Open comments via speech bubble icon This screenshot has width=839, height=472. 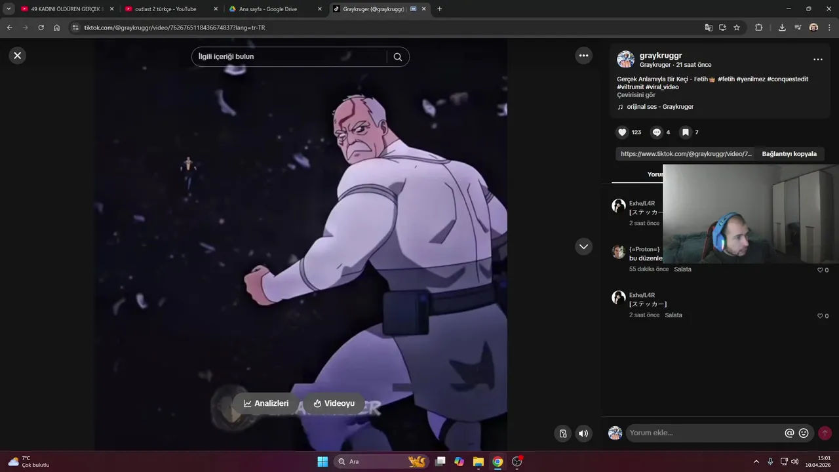pyautogui.click(x=656, y=132)
